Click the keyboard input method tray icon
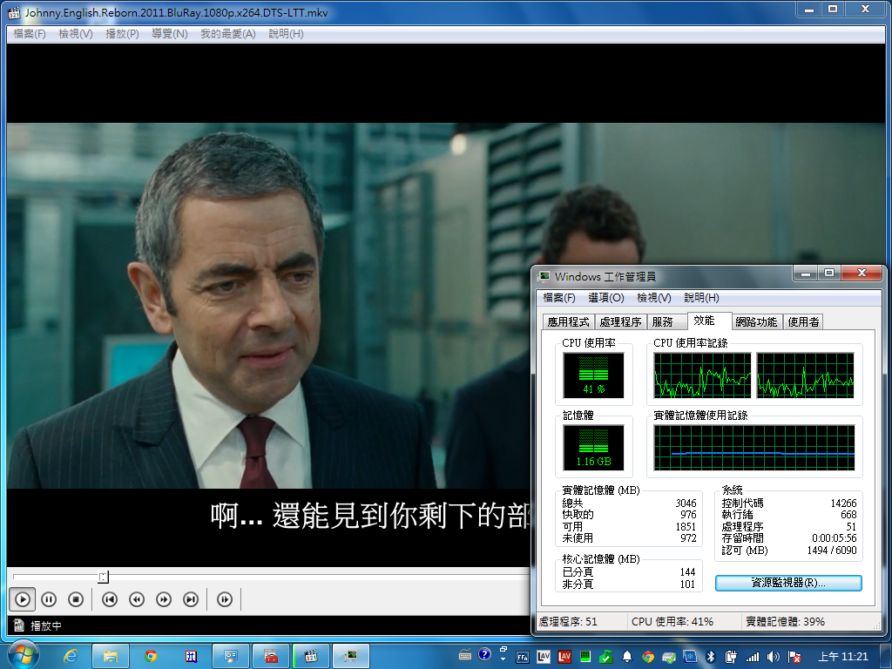This screenshot has height=669, width=892. pyautogui.click(x=465, y=655)
